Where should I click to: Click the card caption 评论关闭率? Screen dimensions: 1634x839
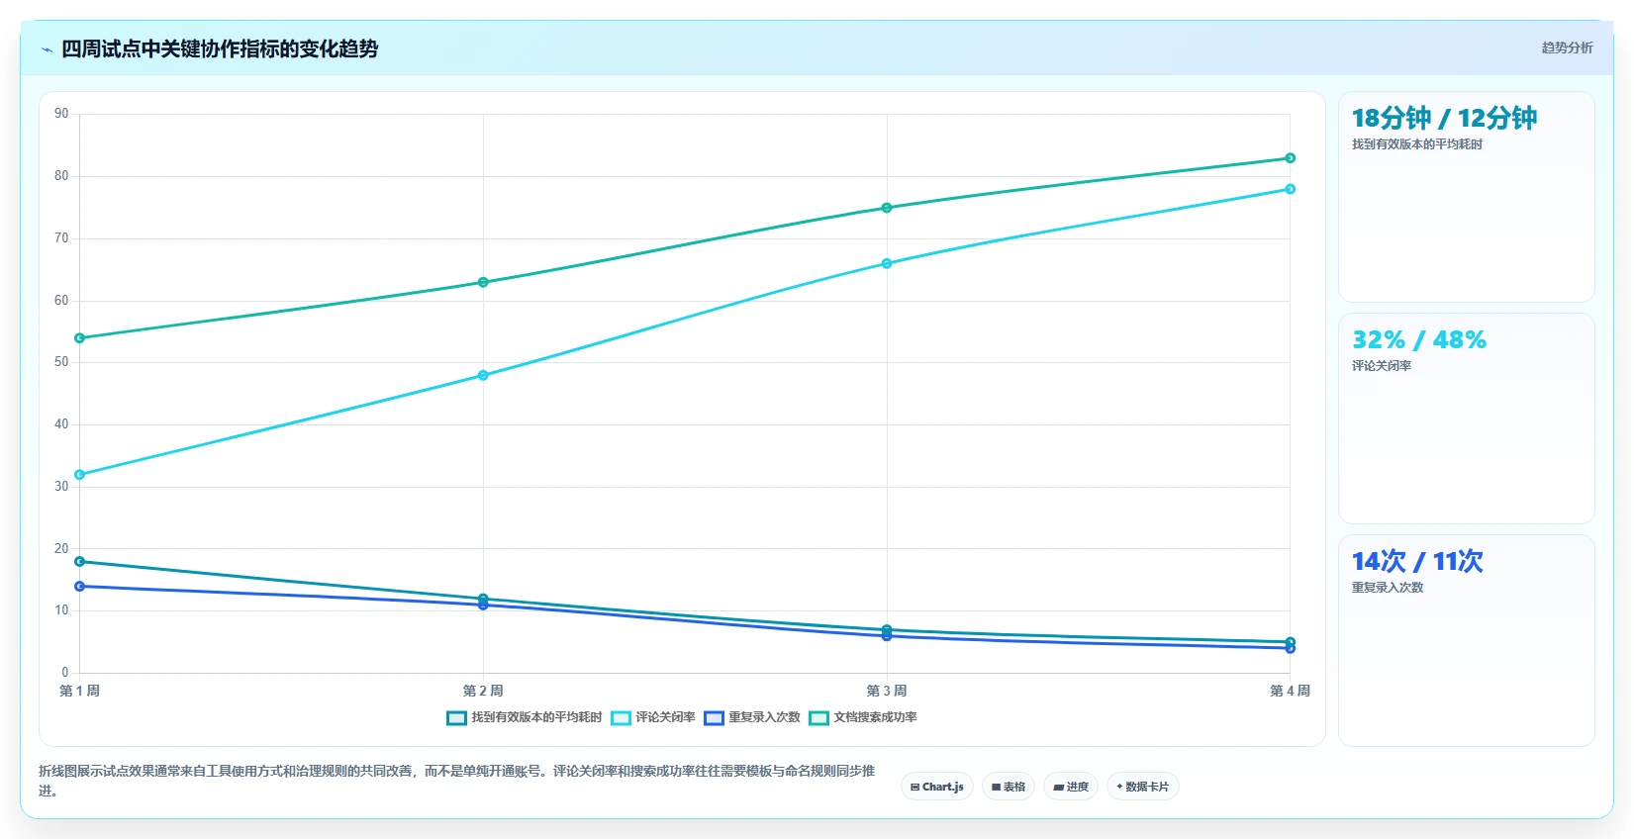pos(1382,366)
